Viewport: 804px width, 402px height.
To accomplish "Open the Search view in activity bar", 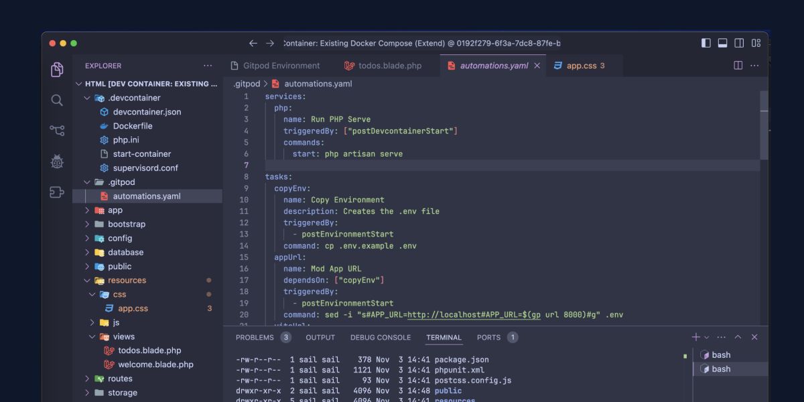I will coord(57,100).
